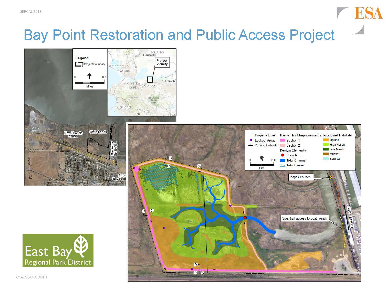Open the esassoc.com link
The image size is (387, 290).
click(x=32, y=277)
